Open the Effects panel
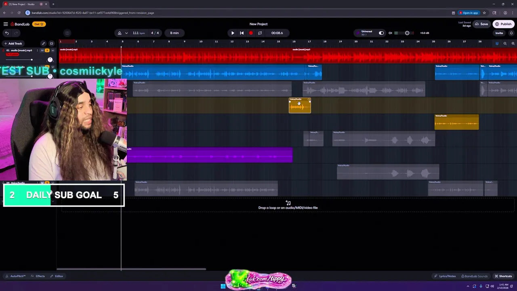Image resolution: width=517 pixels, height=291 pixels. point(38,276)
